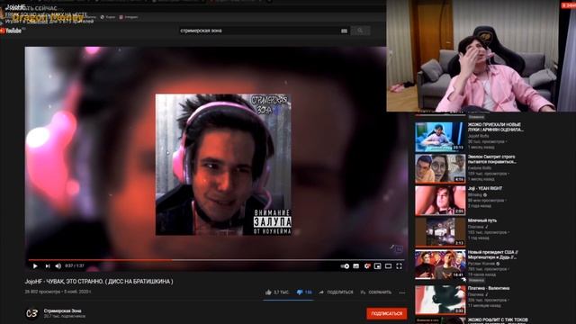Open the Эвелон Смотрит video thumbnail

click(x=440, y=168)
